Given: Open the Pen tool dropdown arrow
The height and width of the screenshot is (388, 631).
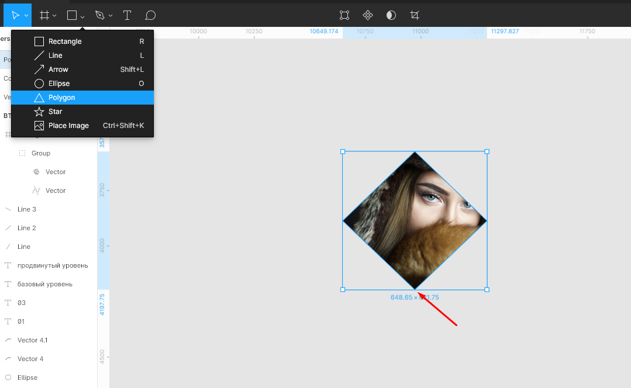Looking at the screenshot, I should click(111, 16).
